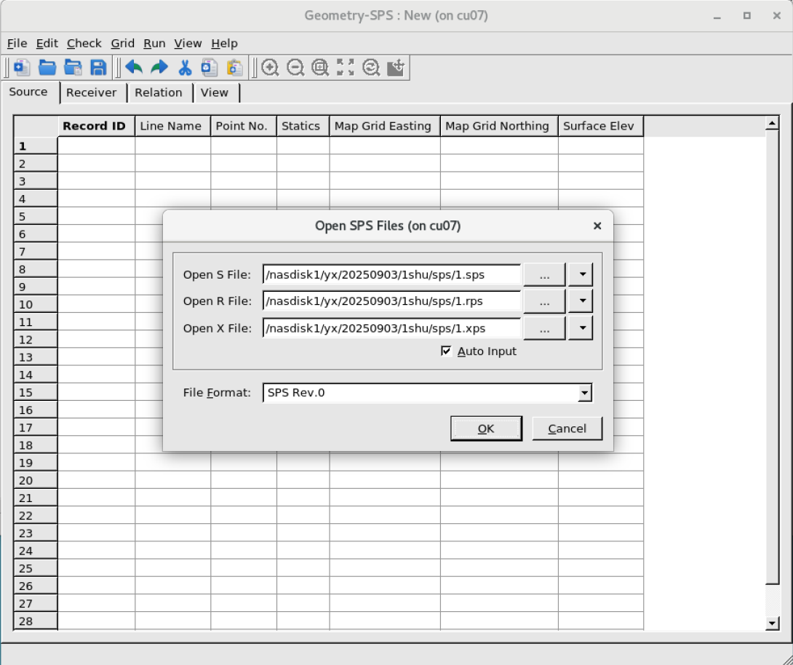Click the Open S File path field

[x=391, y=275]
